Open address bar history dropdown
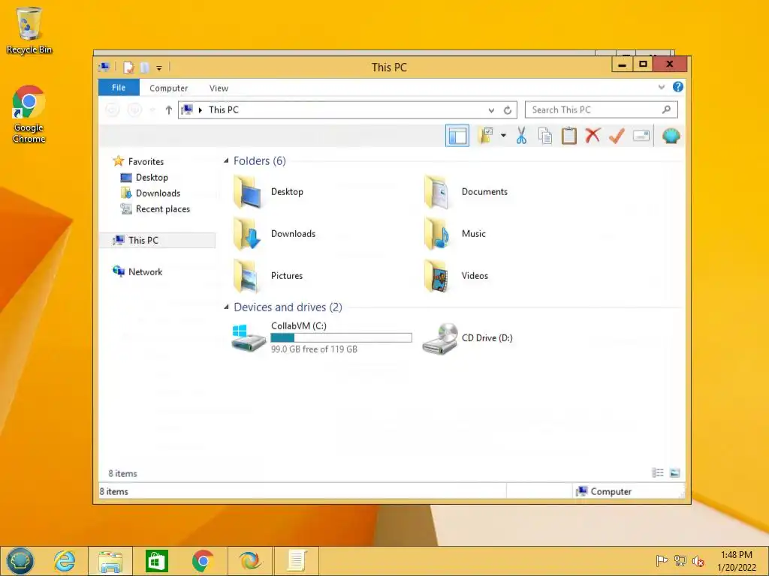Viewport: 769px width, 576px height. point(491,110)
